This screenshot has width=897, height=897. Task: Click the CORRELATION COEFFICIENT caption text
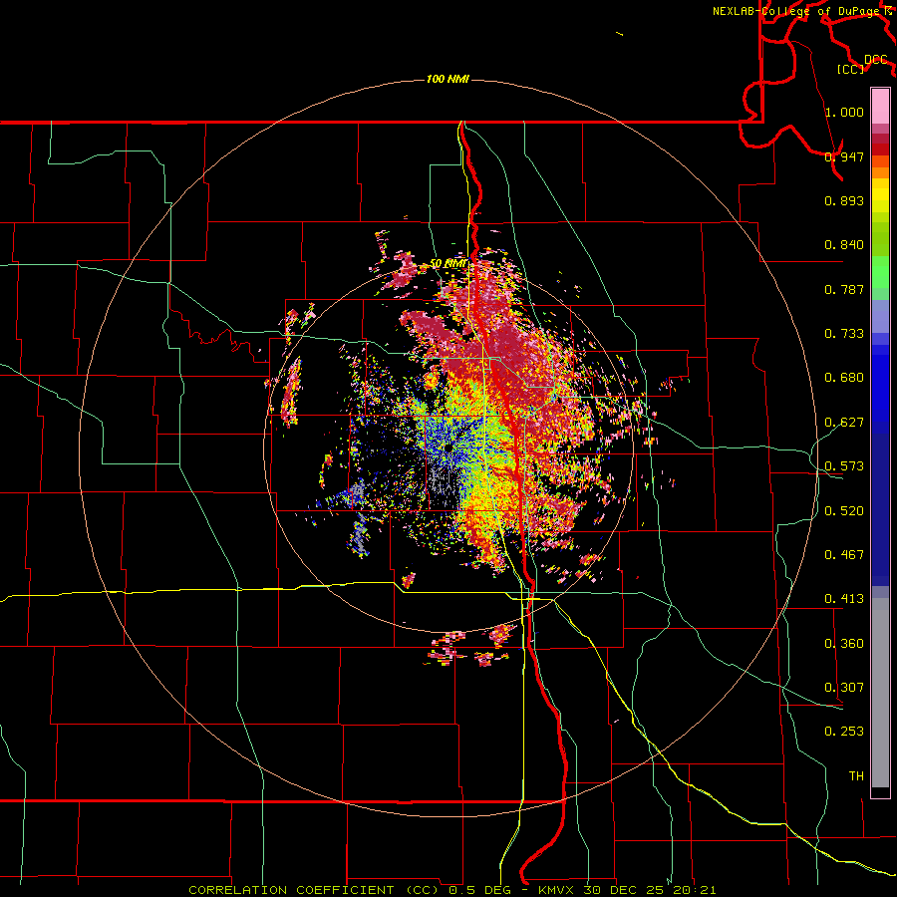point(291,890)
